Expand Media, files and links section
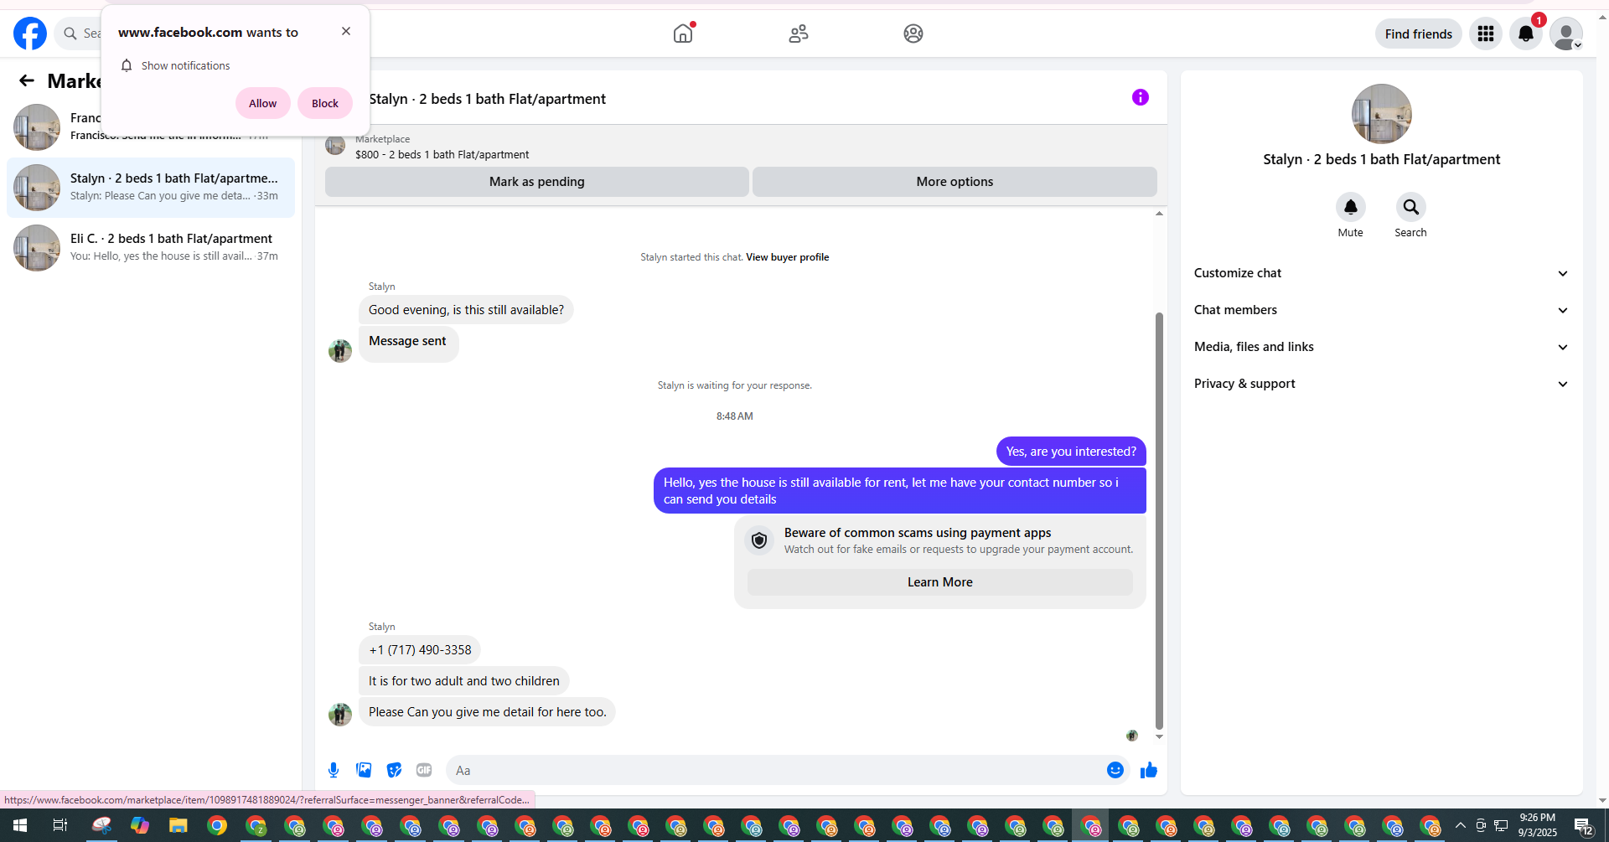Image resolution: width=1609 pixels, height=842 pixels. point(1381,347)
